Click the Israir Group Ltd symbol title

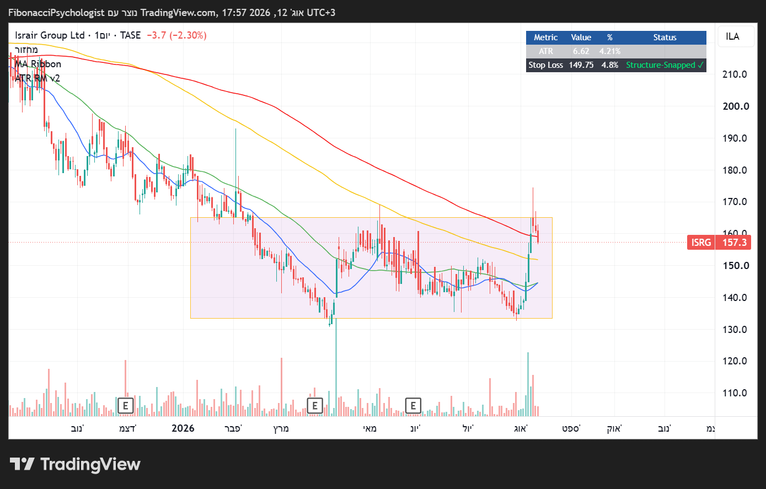(x=50, y=35)
